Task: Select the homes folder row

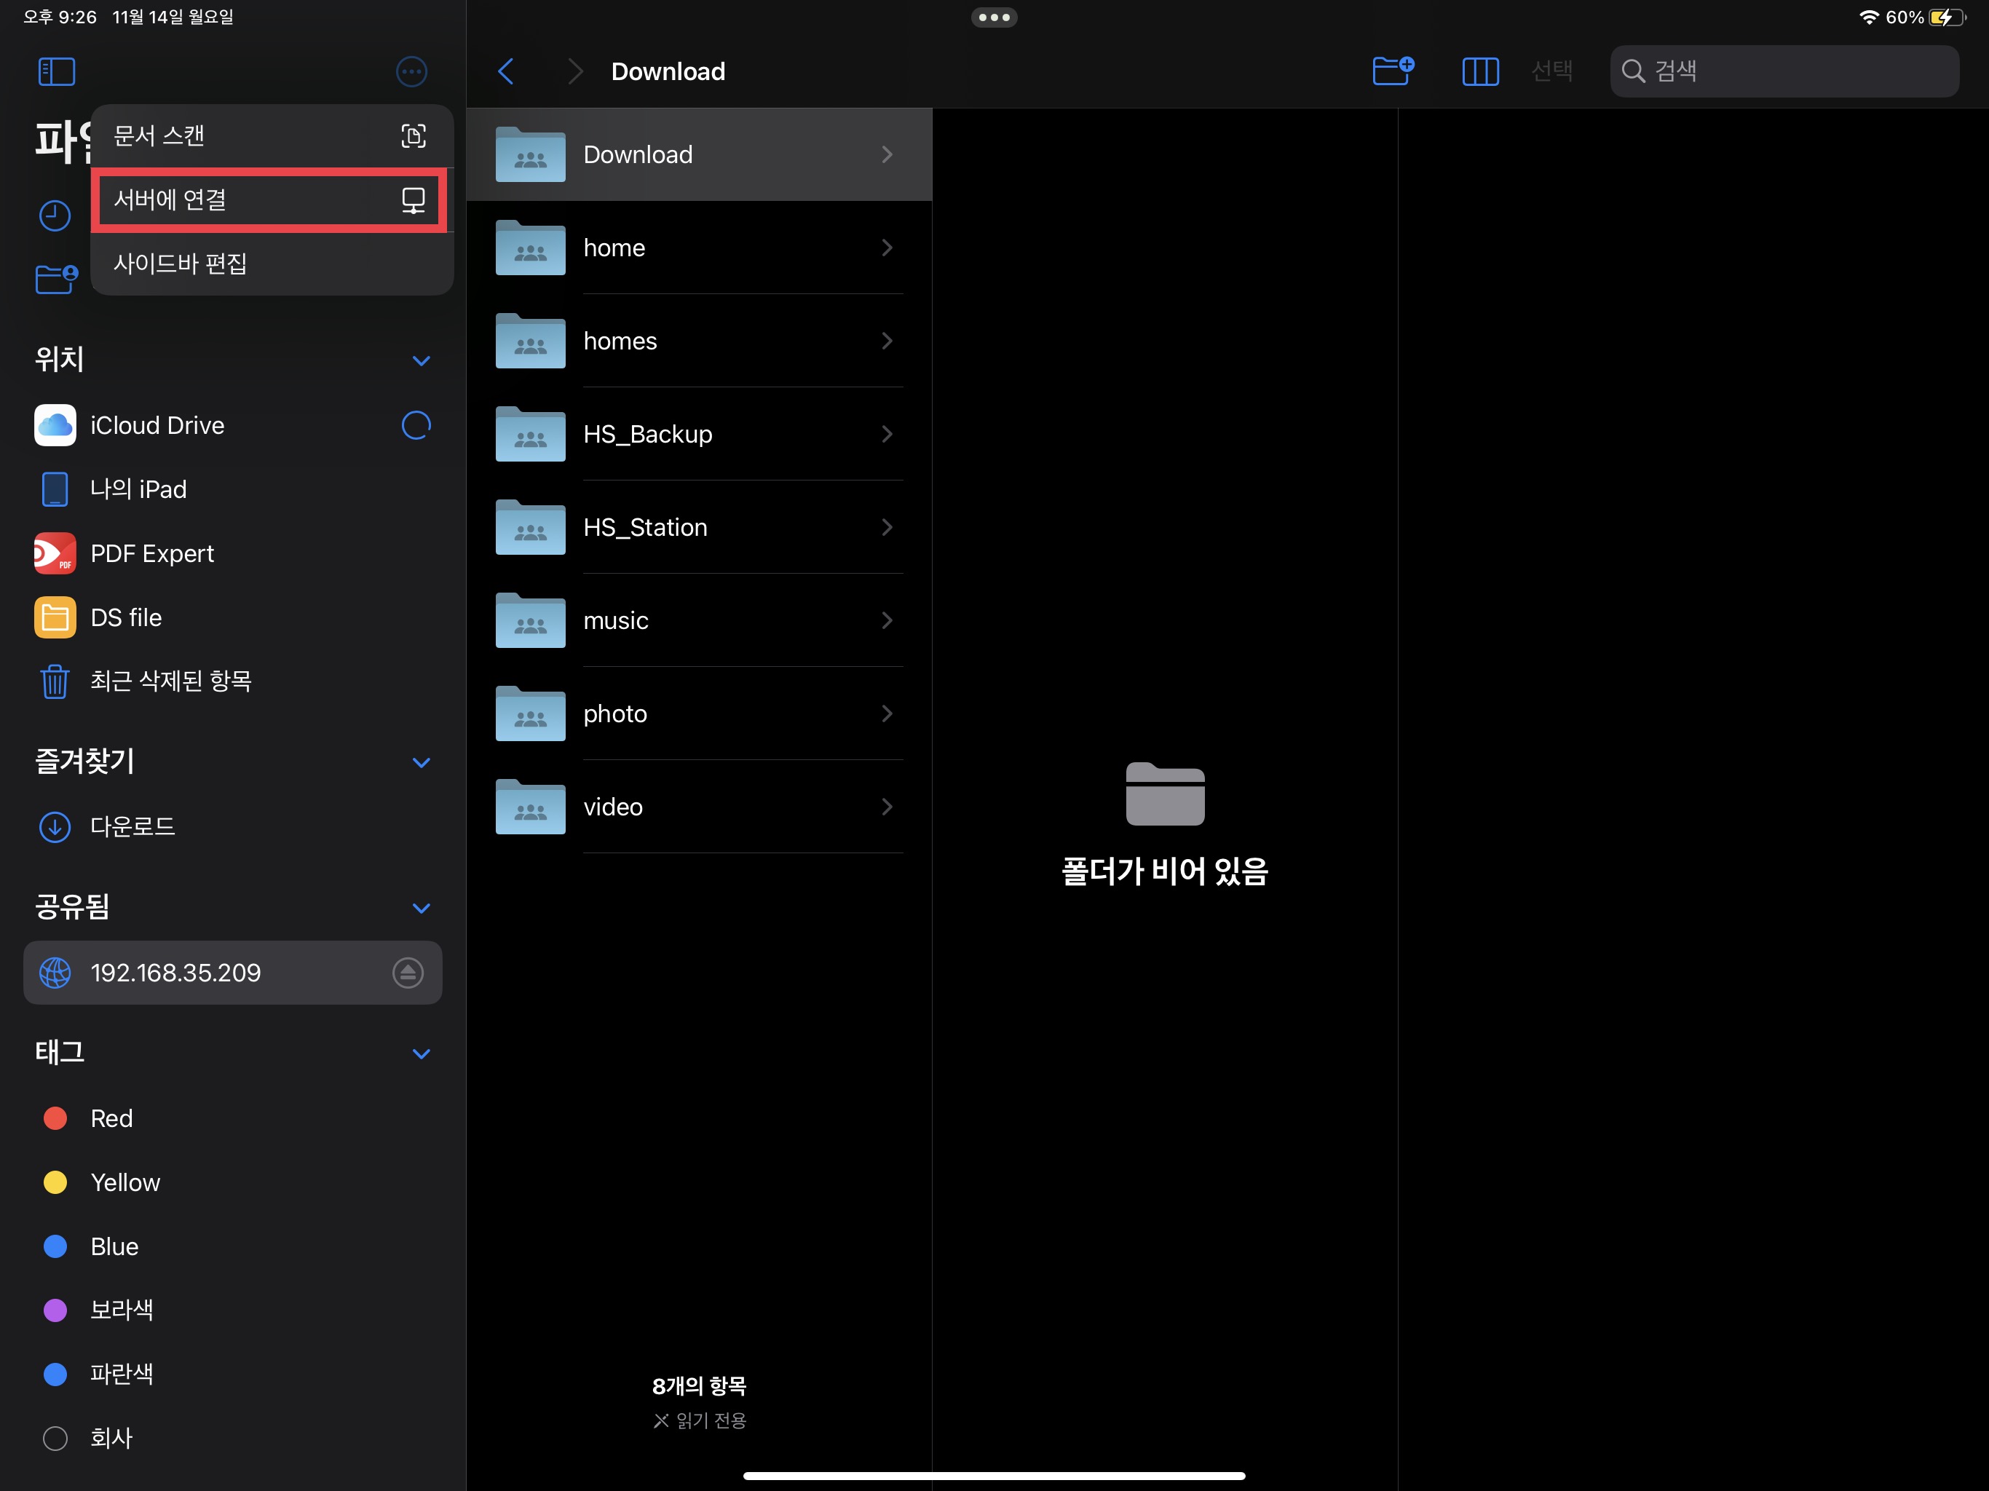Action: pos(699,341)
